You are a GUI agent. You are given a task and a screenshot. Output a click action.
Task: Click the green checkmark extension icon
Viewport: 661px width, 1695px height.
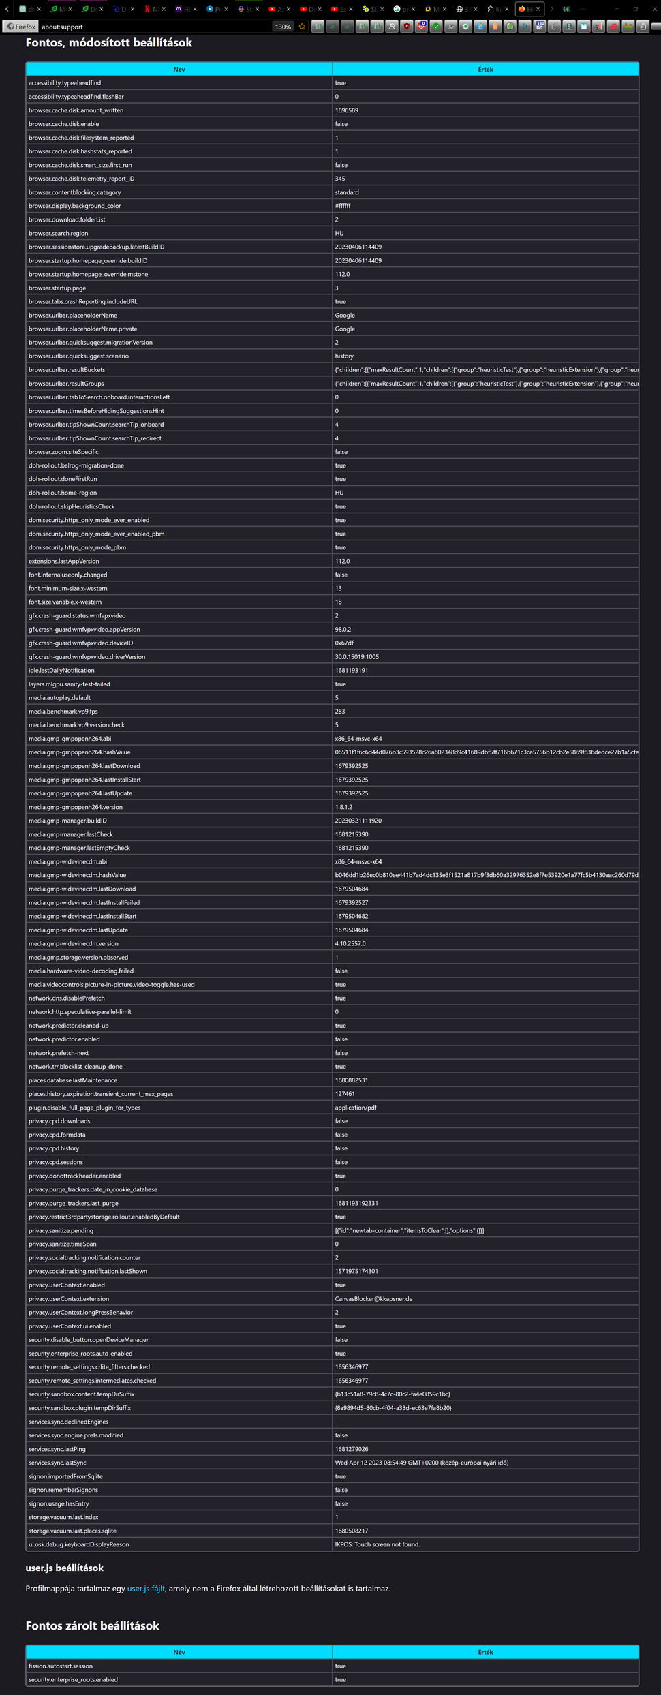point(436,27)
